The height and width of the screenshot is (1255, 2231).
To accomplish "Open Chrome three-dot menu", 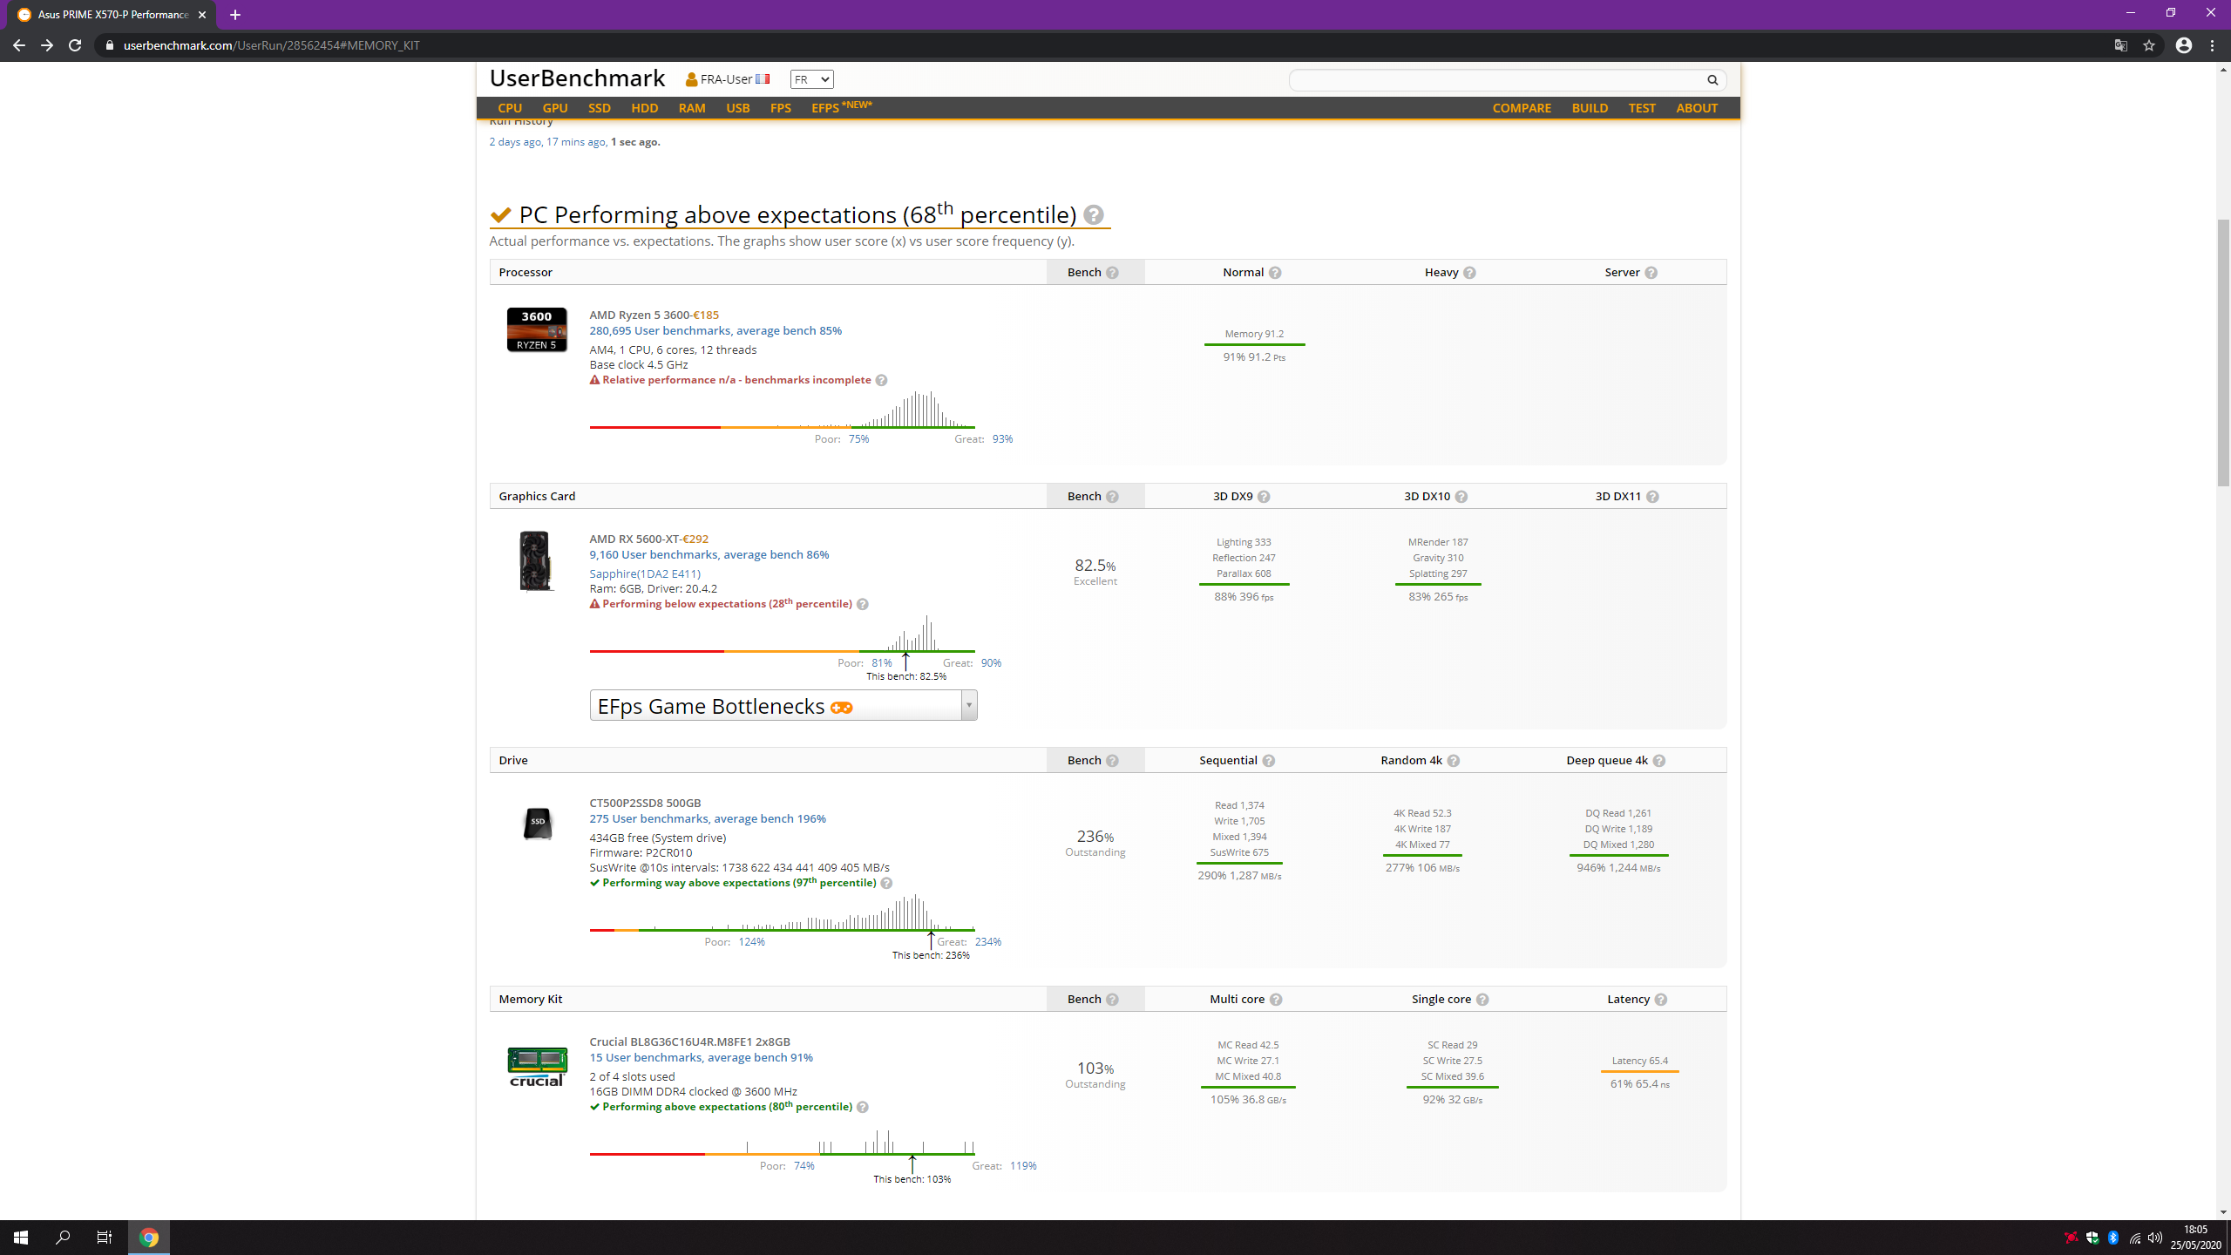I will (x=2213, y=45).
